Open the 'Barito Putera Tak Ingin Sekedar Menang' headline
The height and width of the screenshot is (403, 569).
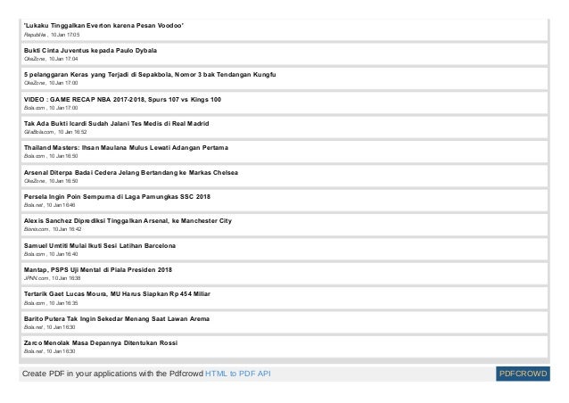117,319
